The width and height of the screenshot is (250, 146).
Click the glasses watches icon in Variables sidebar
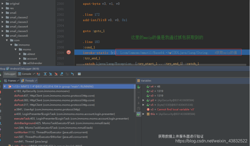139,114
